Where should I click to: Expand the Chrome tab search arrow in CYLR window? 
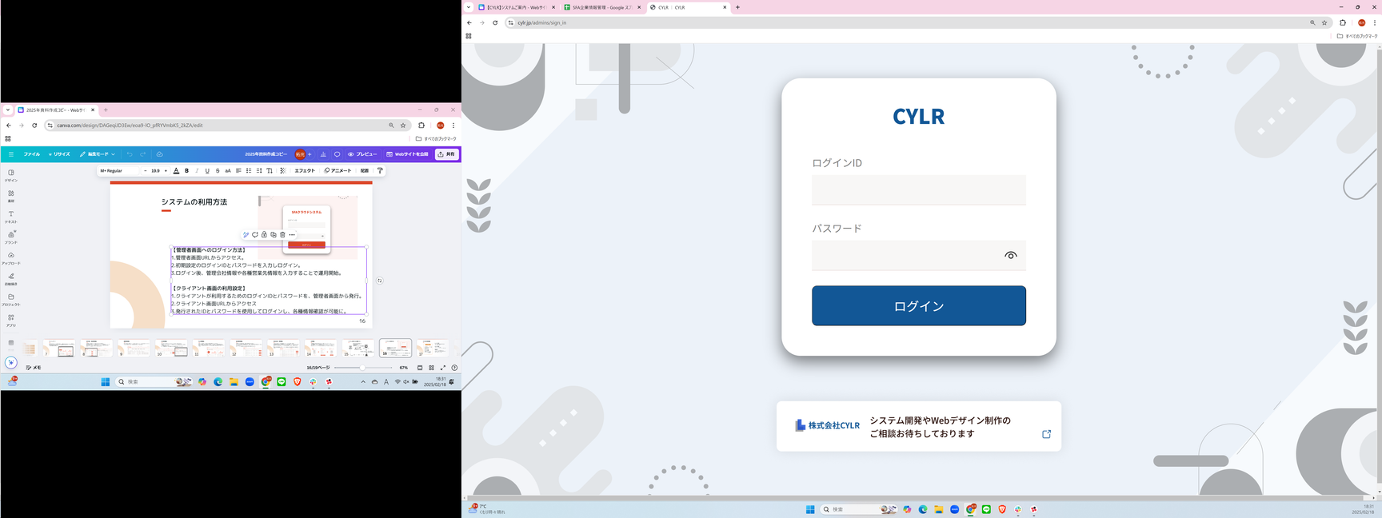469,7
